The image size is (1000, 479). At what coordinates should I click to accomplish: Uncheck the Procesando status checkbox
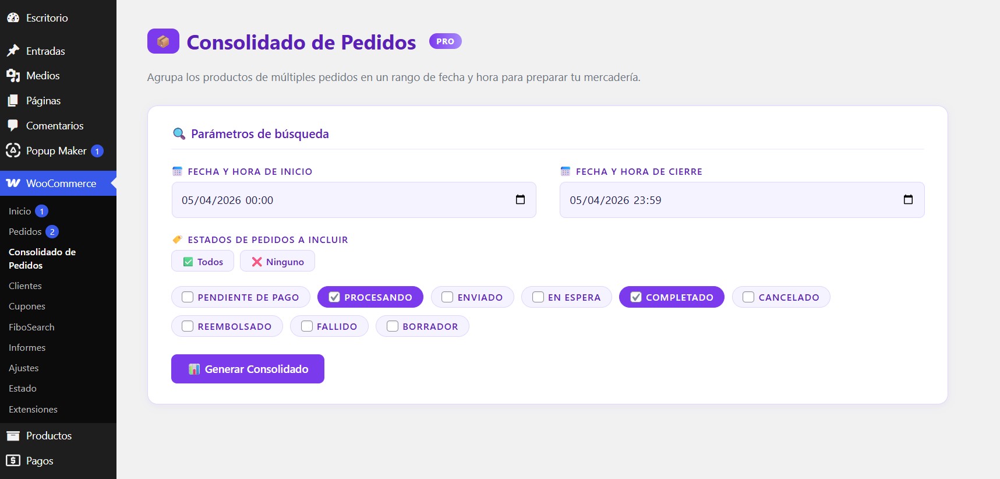coord(334,297)
